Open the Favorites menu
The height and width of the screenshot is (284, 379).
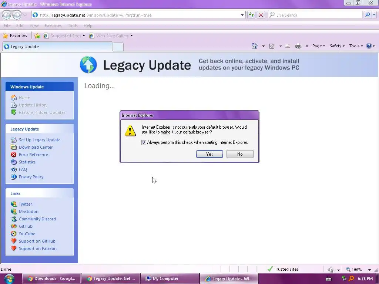pyautogui.click(x=53, y=26)
